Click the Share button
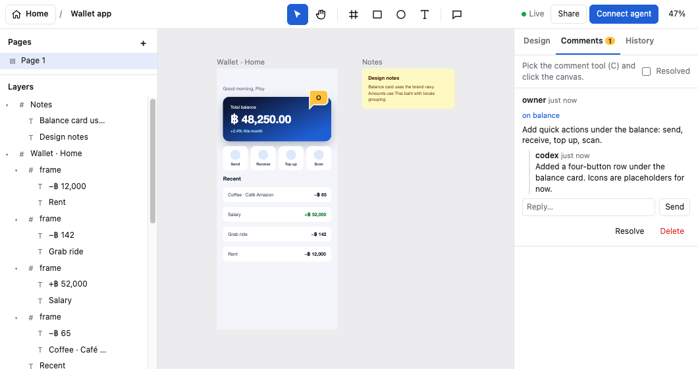The width and height of the screenshot is (698, 369). [x=568, y=14]
